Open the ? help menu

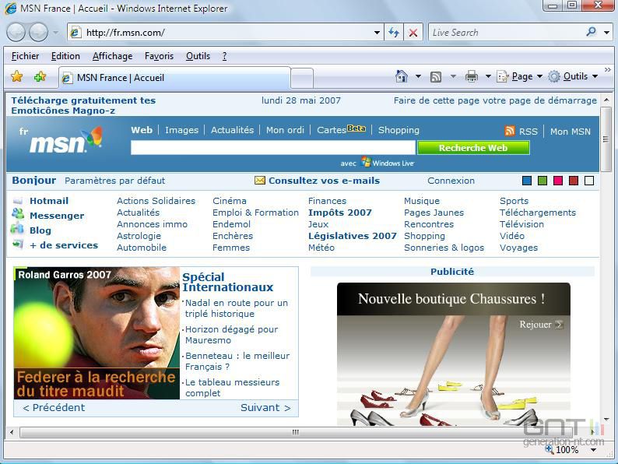tap(224, 56)
